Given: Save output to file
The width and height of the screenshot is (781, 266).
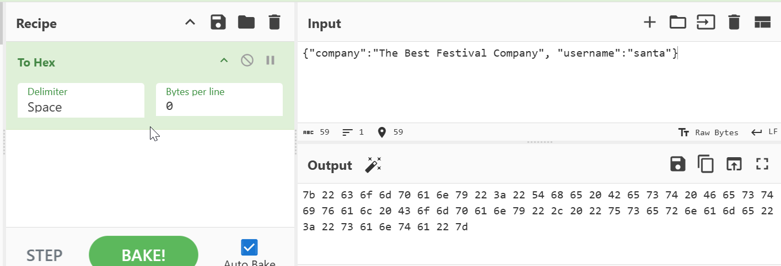Looking at the screenshot, I should (678, 164).
